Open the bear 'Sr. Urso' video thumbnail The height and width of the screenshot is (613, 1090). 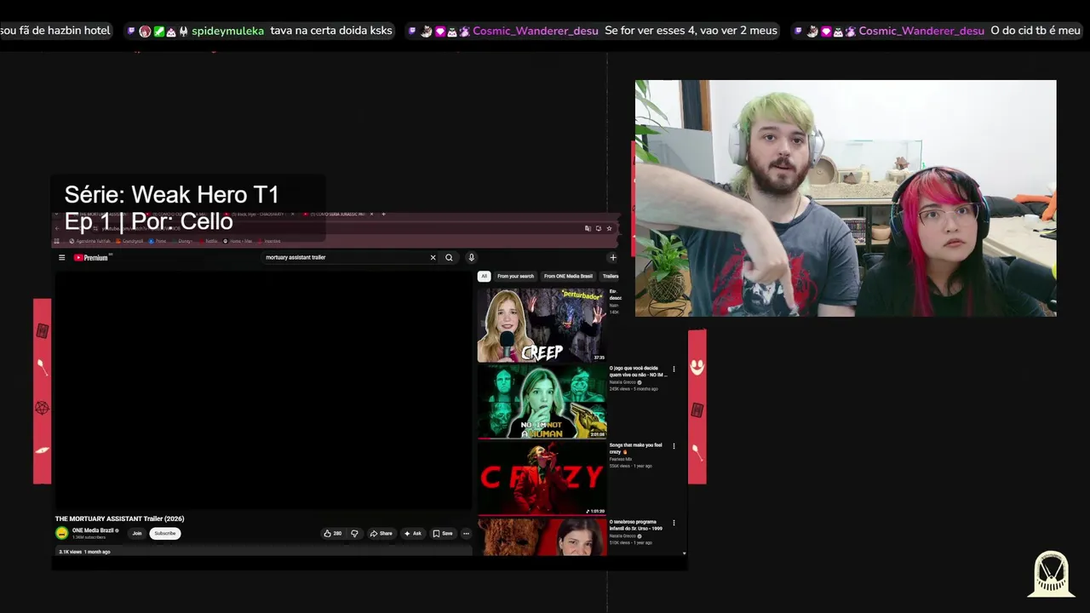coord(542,536)
